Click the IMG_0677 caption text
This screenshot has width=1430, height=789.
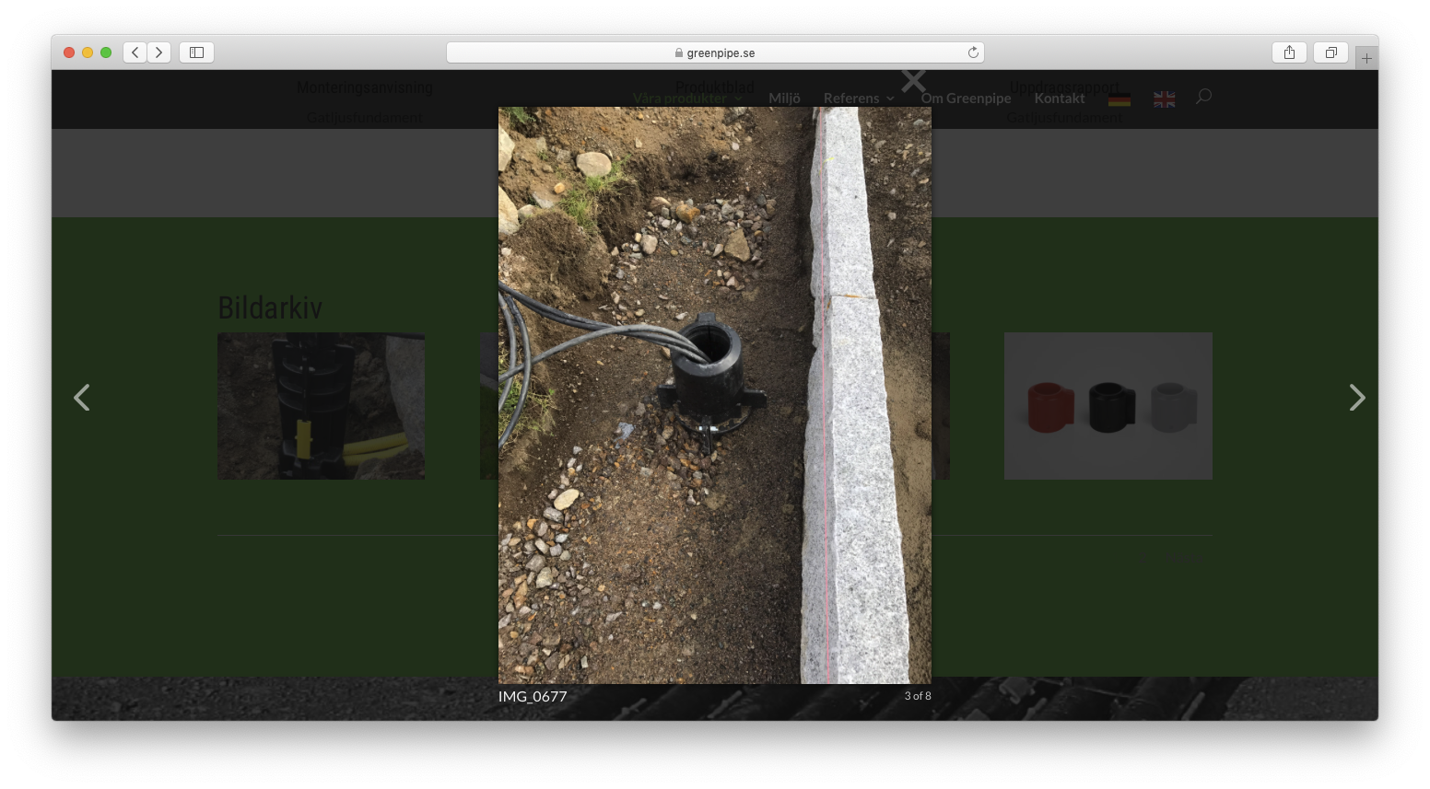(x=533, y=696)
